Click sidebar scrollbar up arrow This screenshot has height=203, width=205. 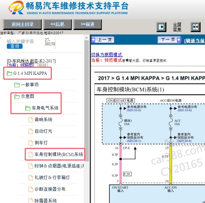[x=86, y=38]
